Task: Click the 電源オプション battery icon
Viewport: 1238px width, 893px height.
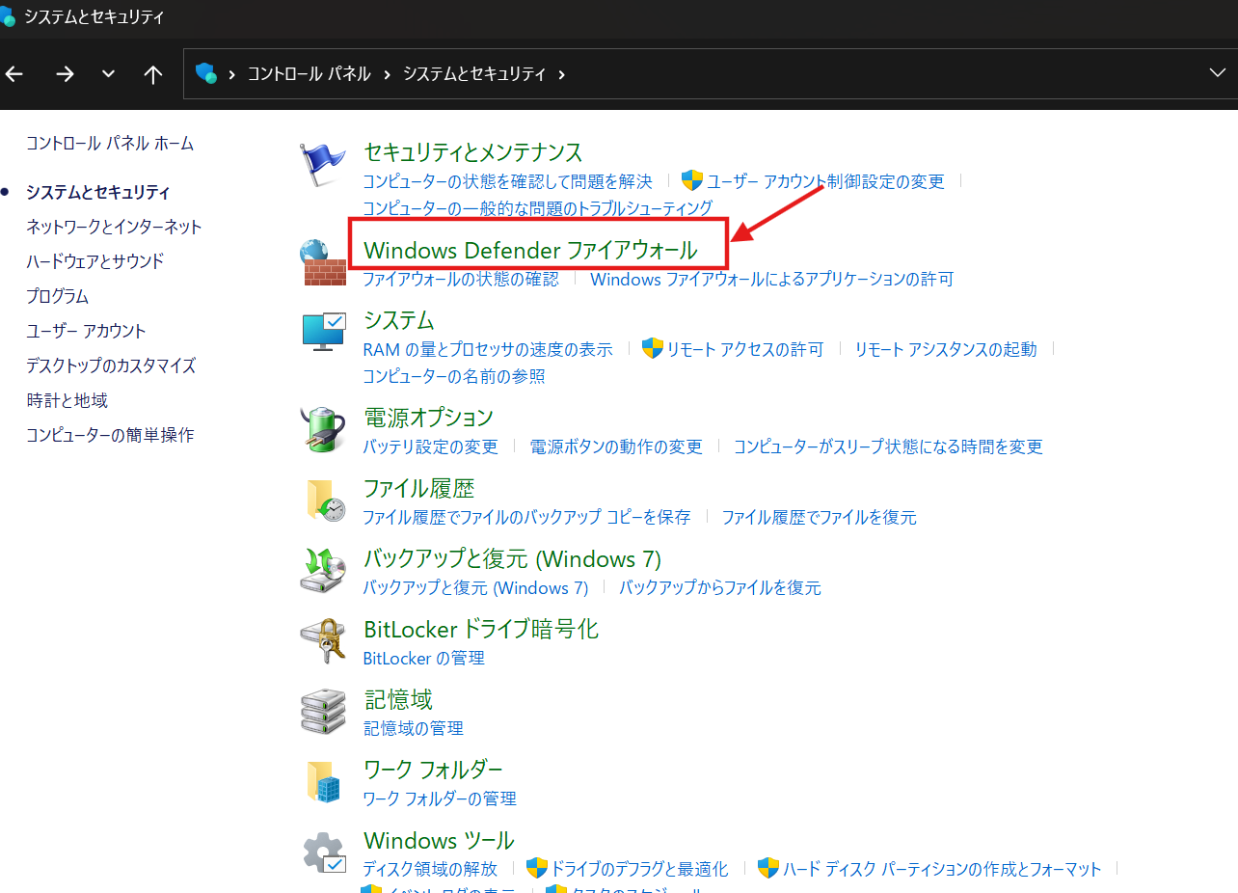Action: pos(323,428)
